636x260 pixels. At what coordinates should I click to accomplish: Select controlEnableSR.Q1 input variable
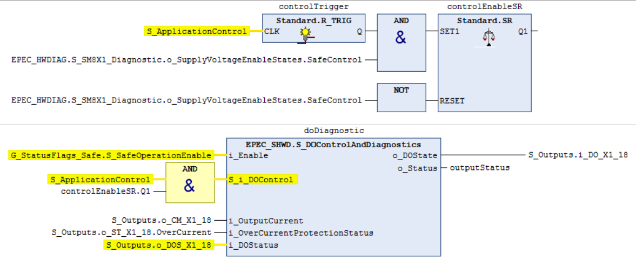click(x=105, y=191)
